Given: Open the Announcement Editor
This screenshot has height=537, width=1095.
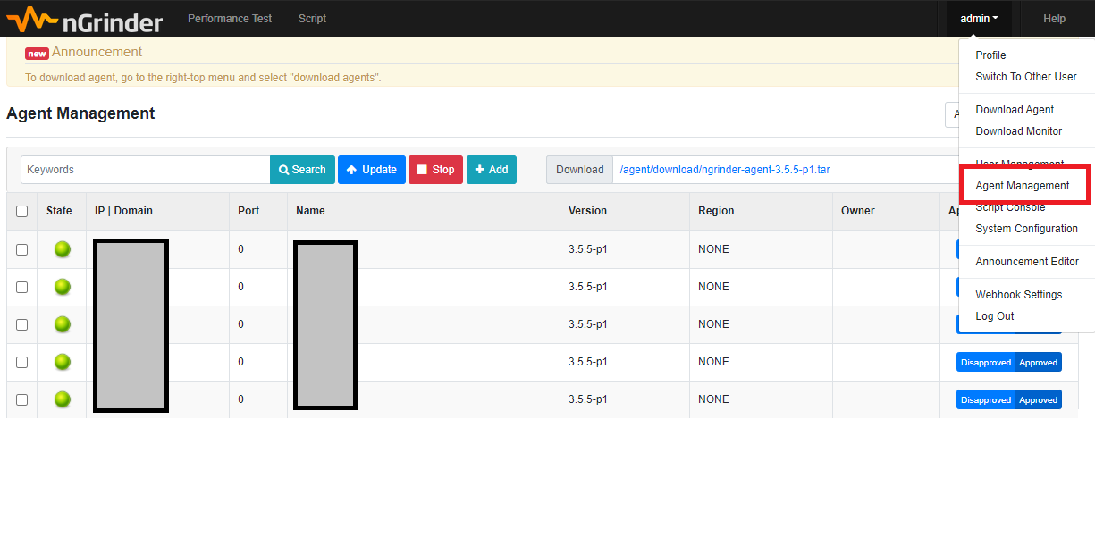Looking at the screenshot, I should [1027, 262].
